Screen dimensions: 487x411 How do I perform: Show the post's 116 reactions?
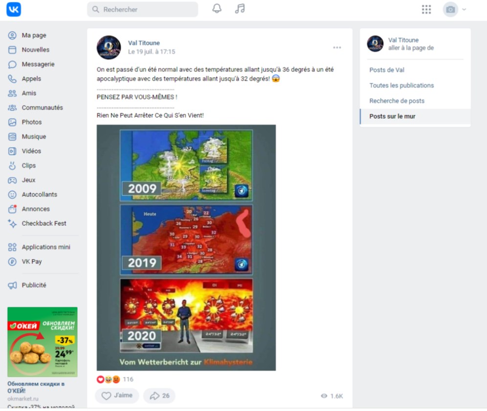pos(115,379)
